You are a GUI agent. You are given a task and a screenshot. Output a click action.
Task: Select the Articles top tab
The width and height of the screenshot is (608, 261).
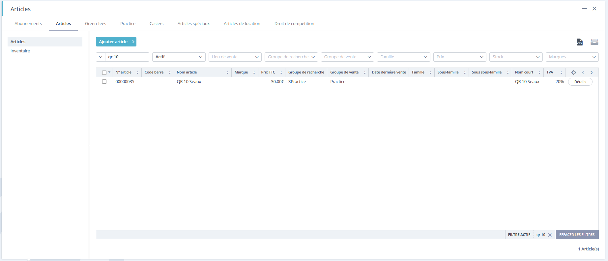point(63,24)
